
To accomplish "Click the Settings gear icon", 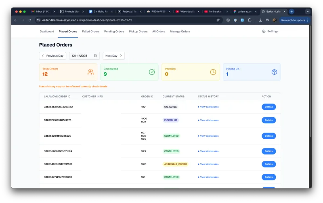I will click(264, 31).
